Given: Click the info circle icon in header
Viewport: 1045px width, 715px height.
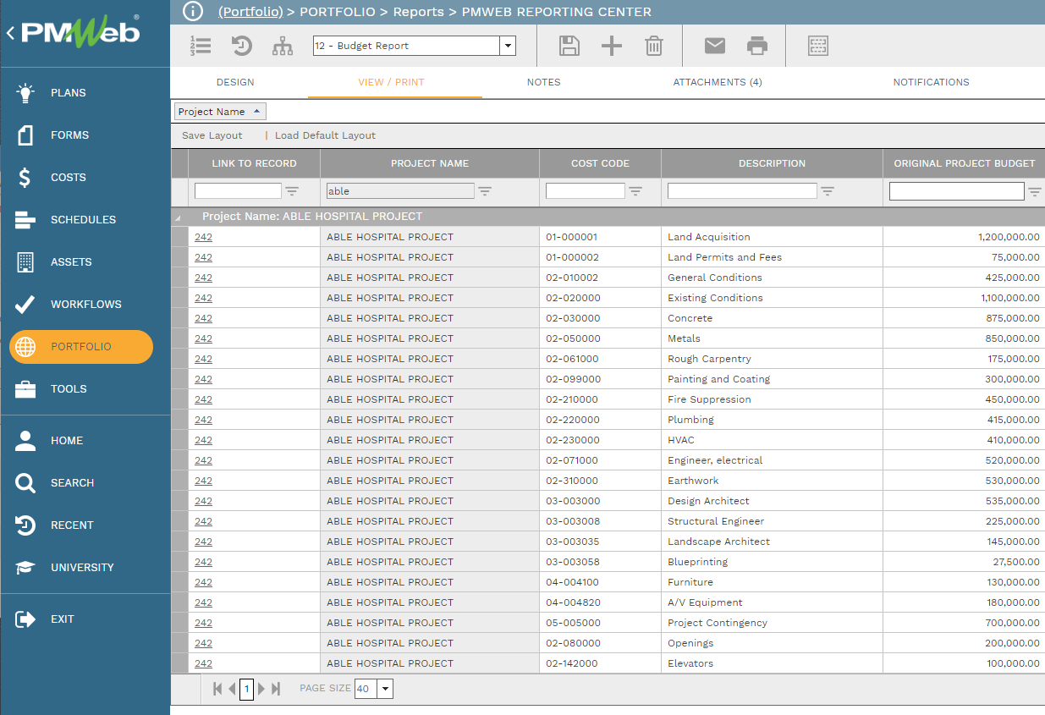Looking at the screenshot, I should [193, 12].
